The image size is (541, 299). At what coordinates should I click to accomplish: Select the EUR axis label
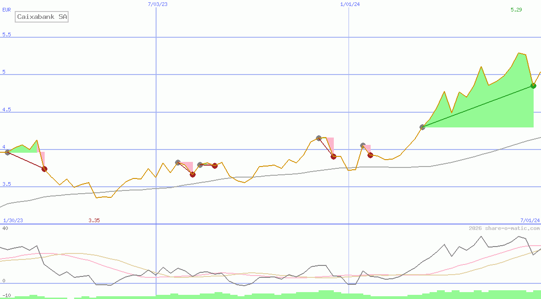point(6,9)
